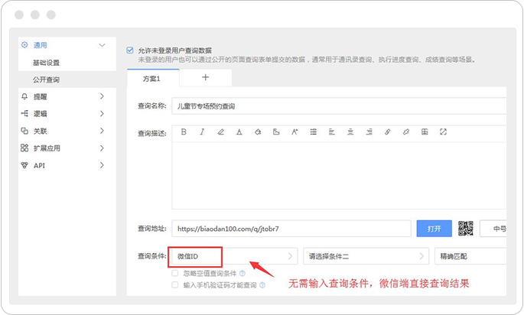Click the QR code icon

(466, 228)
